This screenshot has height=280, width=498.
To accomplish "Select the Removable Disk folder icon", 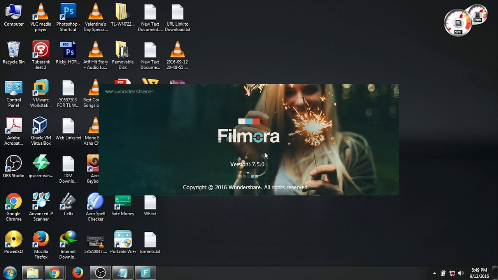I will (x=123, y=55).
